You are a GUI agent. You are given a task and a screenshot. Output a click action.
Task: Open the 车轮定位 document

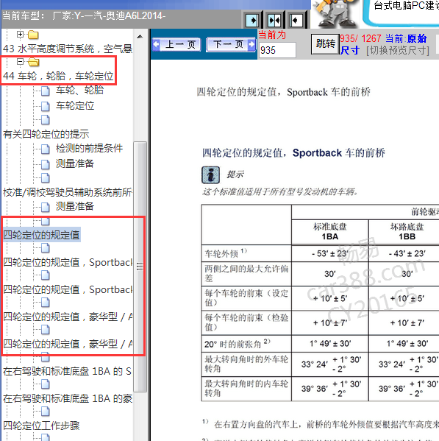75,106
